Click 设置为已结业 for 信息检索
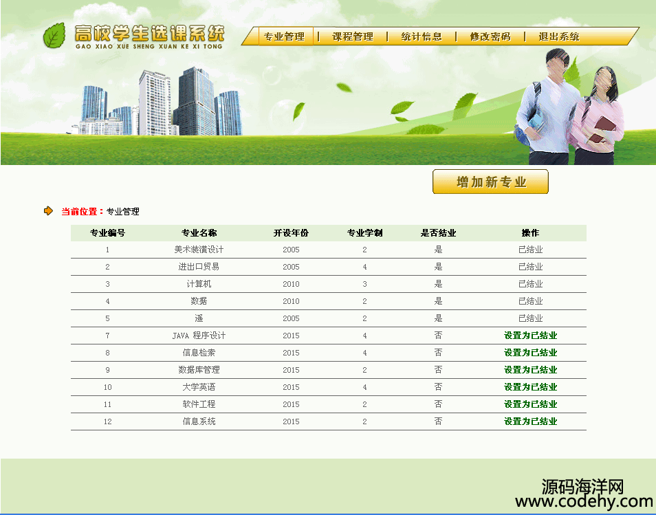The height and width of the screenshot is (515, 656). coord(530,353)
